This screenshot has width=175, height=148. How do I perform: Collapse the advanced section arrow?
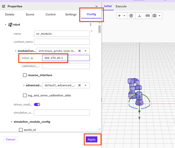click(24, 85)
